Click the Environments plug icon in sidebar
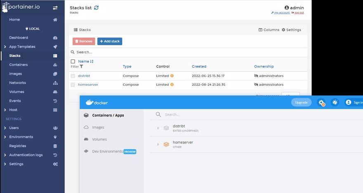Viewport: 363px width, 193px height. click(x=55, y=137)
